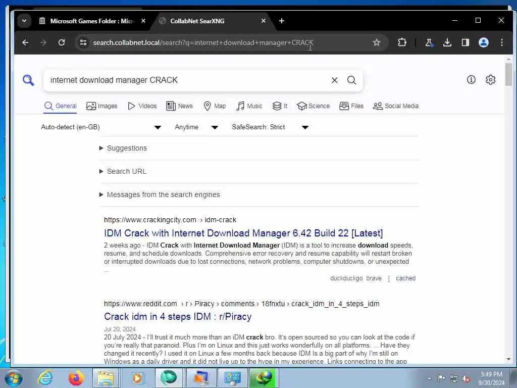
Task: Open the Chrome profile avatar
Action: point(483,42)
